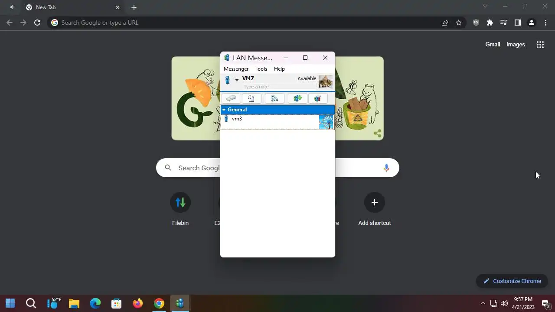This screenshot has width=555, height=312.
Task: Close the New Tab tab
Action: click(118, 7)
